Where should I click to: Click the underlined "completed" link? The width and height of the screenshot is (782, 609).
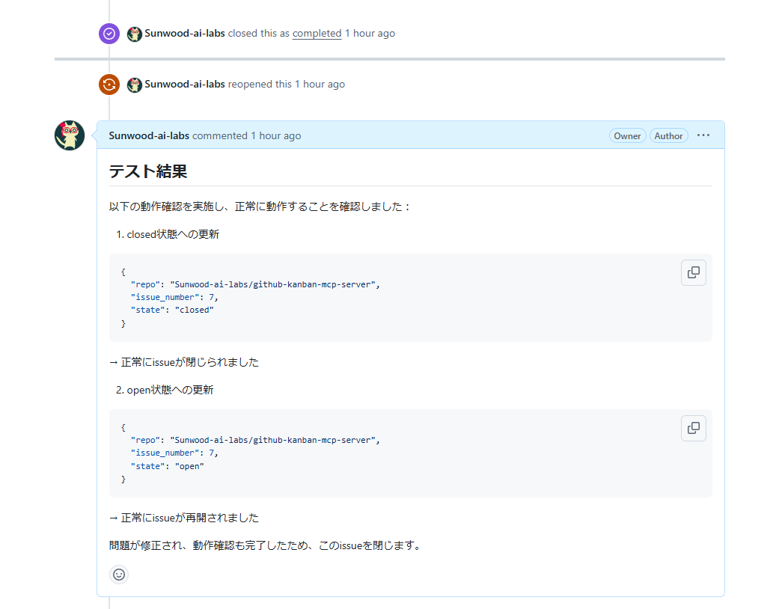[317, 34]
